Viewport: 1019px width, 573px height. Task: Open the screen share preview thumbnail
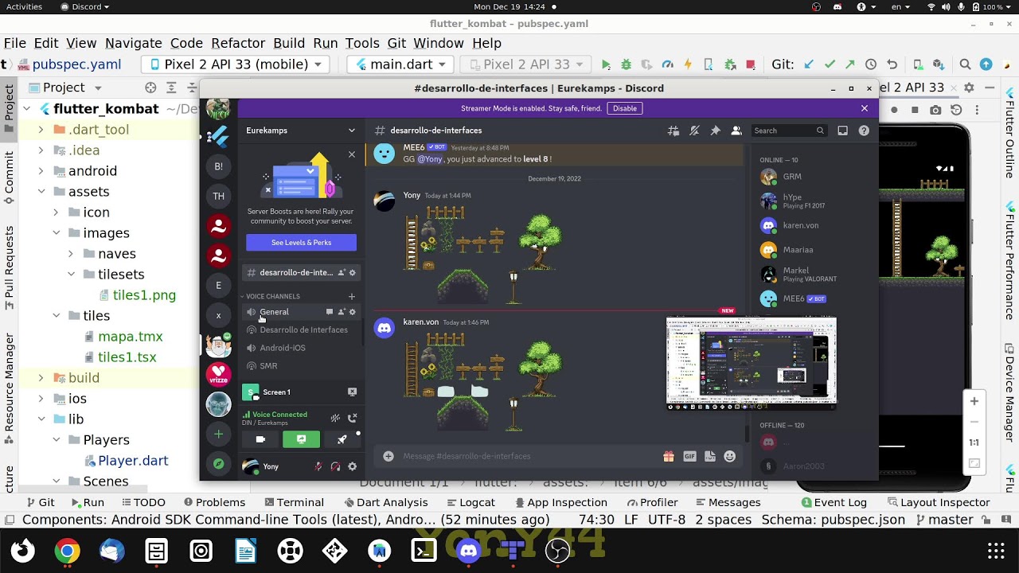[x=752, y=363]
